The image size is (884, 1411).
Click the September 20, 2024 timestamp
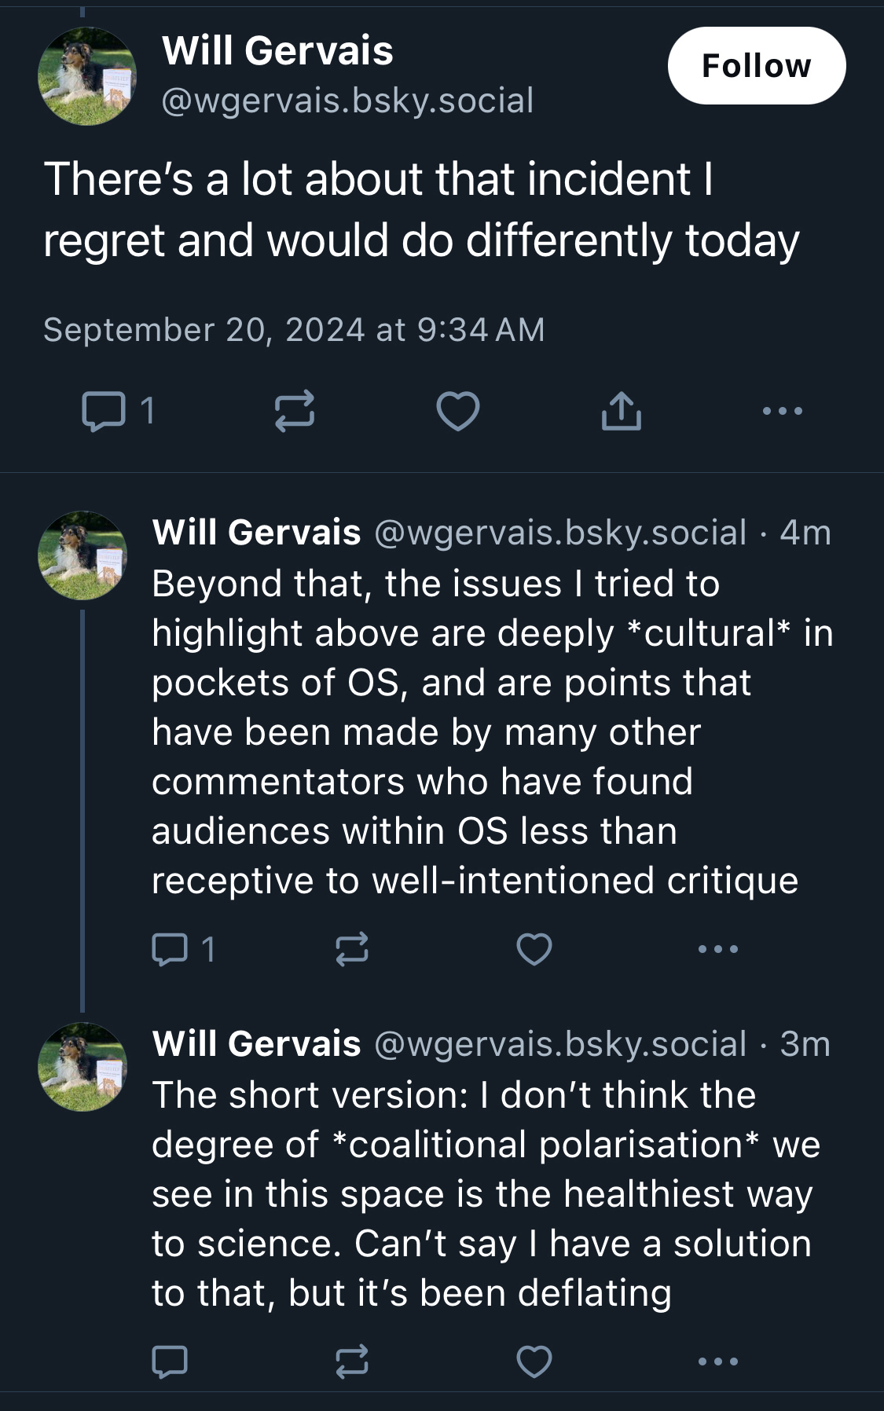294,330
